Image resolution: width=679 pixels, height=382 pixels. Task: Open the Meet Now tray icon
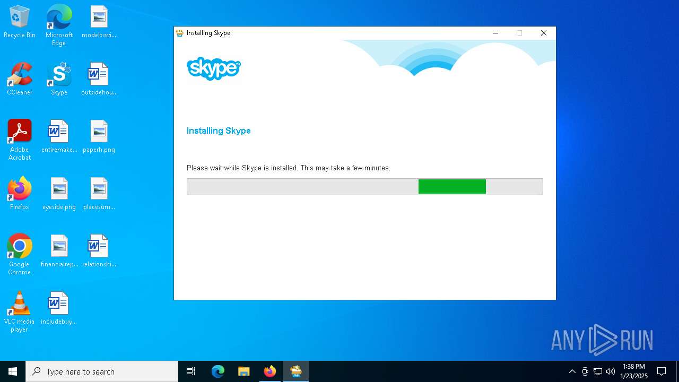coord(585,371)
